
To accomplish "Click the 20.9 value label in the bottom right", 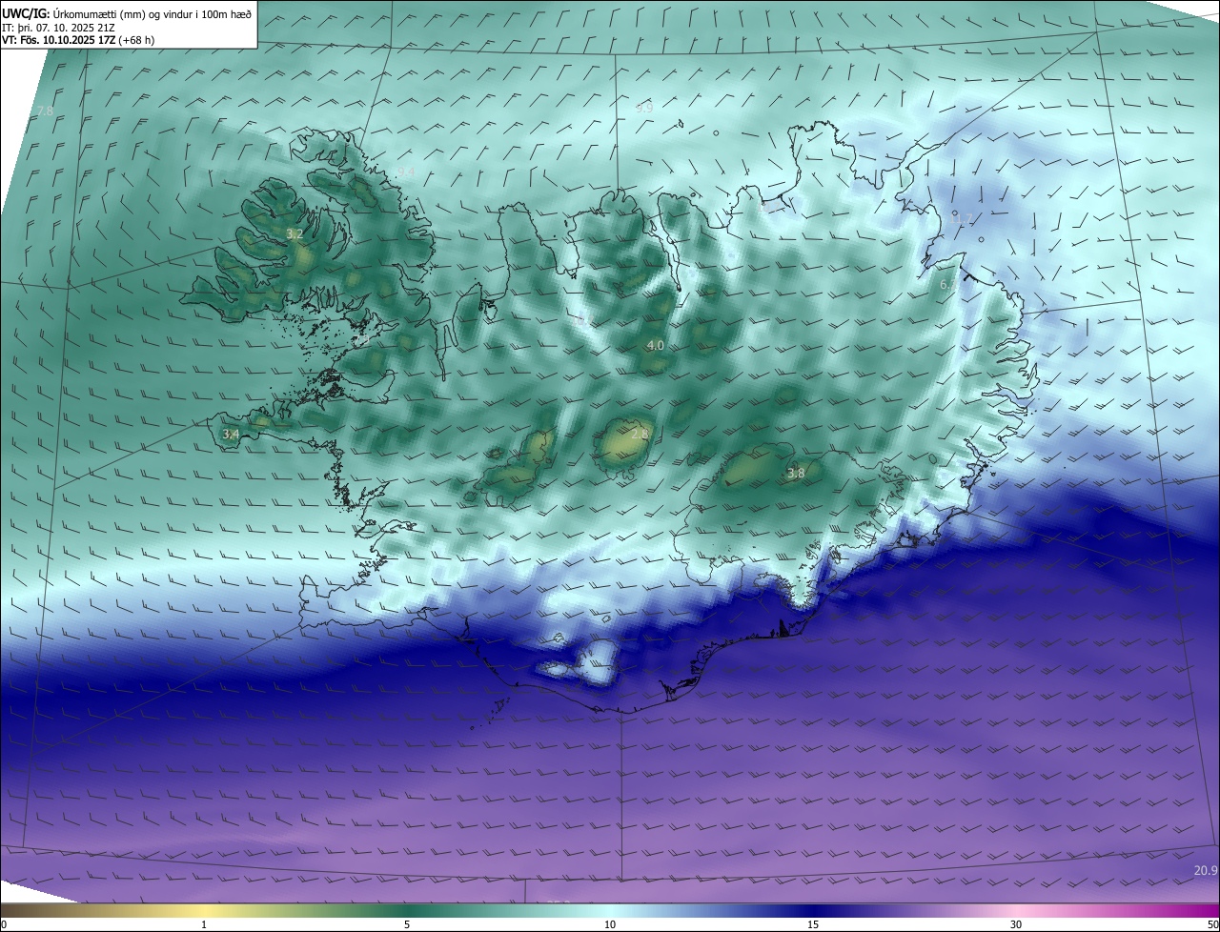I will click(1206, 870).
